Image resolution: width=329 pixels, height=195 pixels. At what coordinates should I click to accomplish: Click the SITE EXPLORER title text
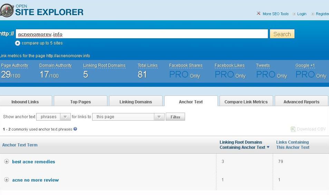click(x=49, y=12)
